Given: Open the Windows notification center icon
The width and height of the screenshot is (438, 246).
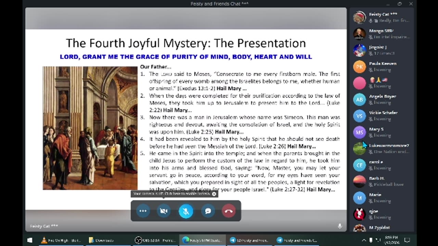Looking at the screenshot, I should [x=408, y=240].
